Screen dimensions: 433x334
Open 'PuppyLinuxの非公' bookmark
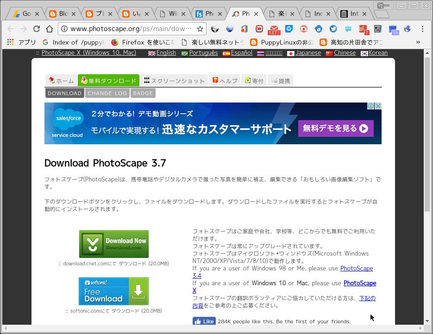tap(282, 42)
